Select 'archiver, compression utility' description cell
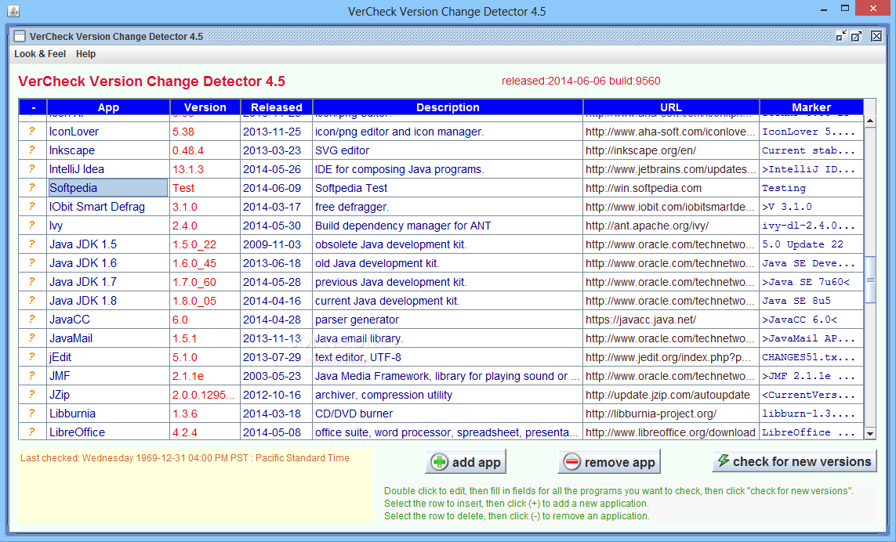896x542 pixels. [448, 395]
